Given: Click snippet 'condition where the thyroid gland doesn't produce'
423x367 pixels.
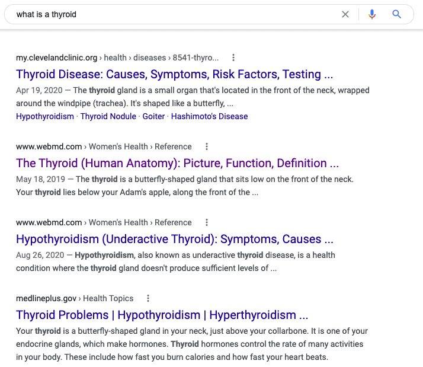Looking at the screenshot, I should pyautogui.click(x=108, y=268).
